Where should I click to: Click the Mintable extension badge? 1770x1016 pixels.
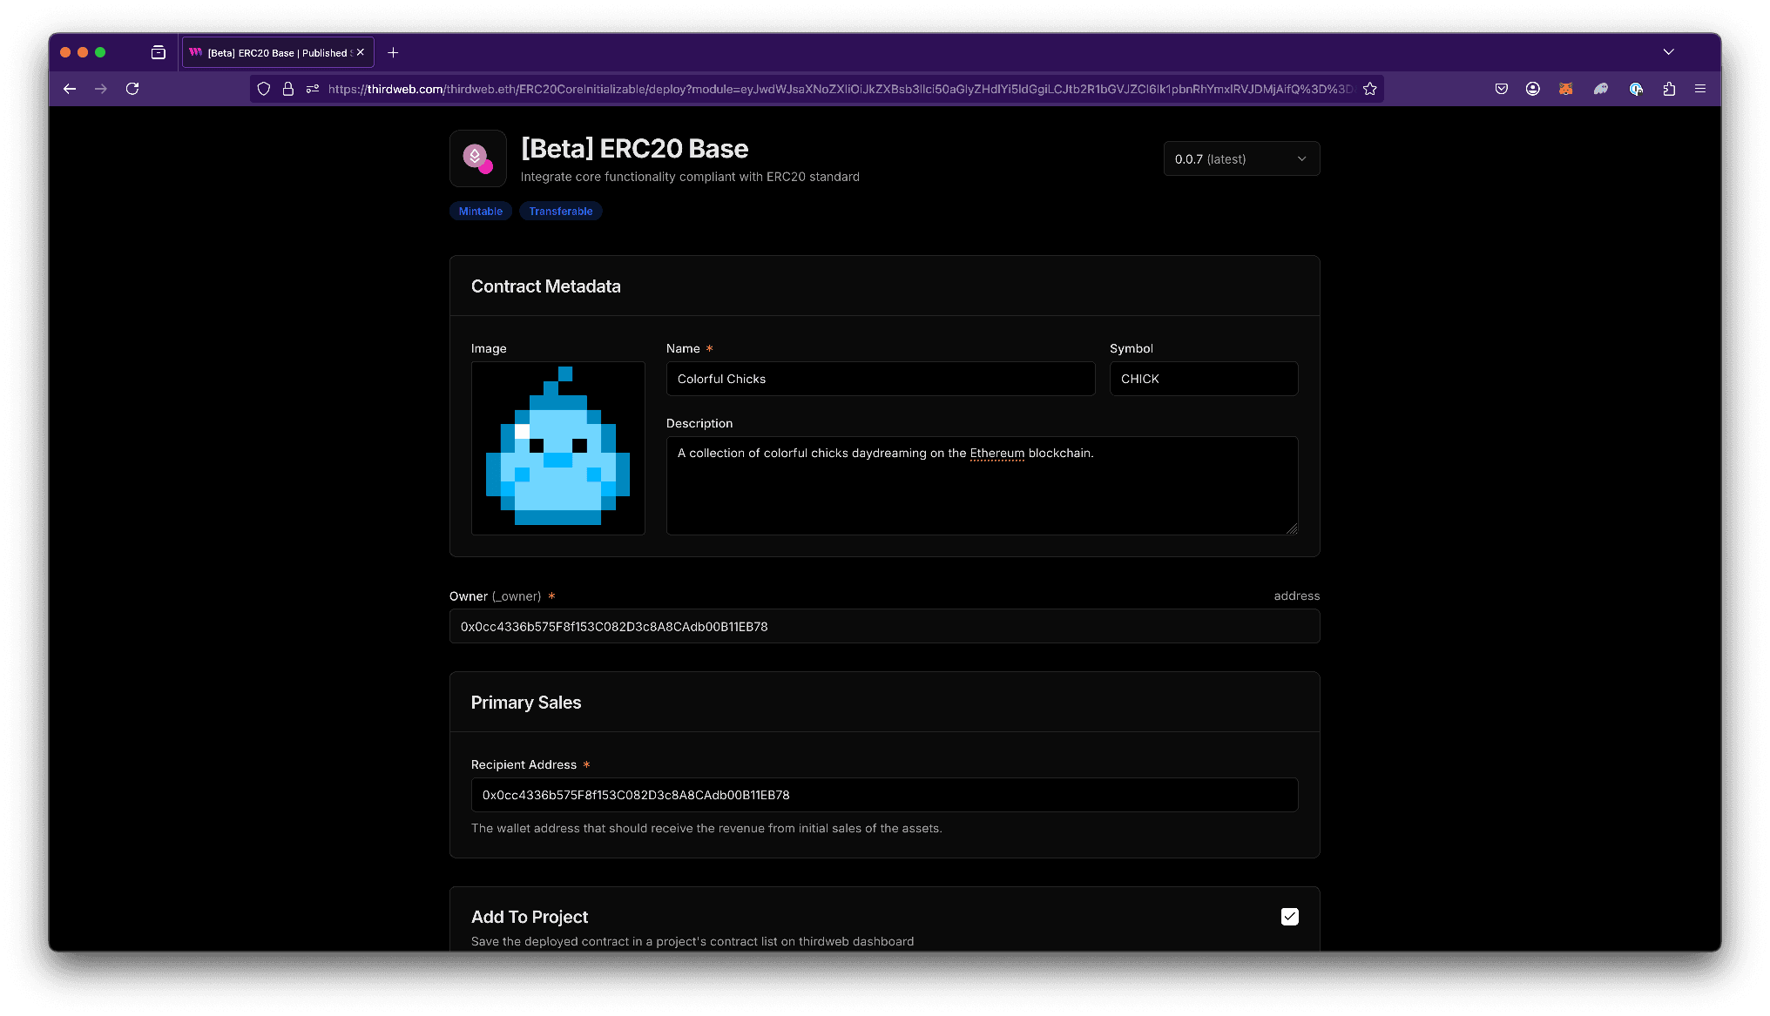pos(480,211)
